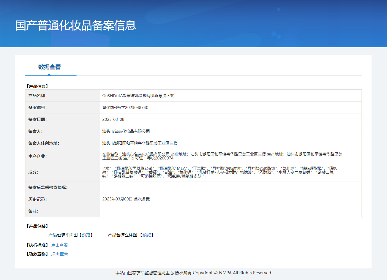
Task: Click 预览 link for 产品包装平面图
Action: pos(86,235)
